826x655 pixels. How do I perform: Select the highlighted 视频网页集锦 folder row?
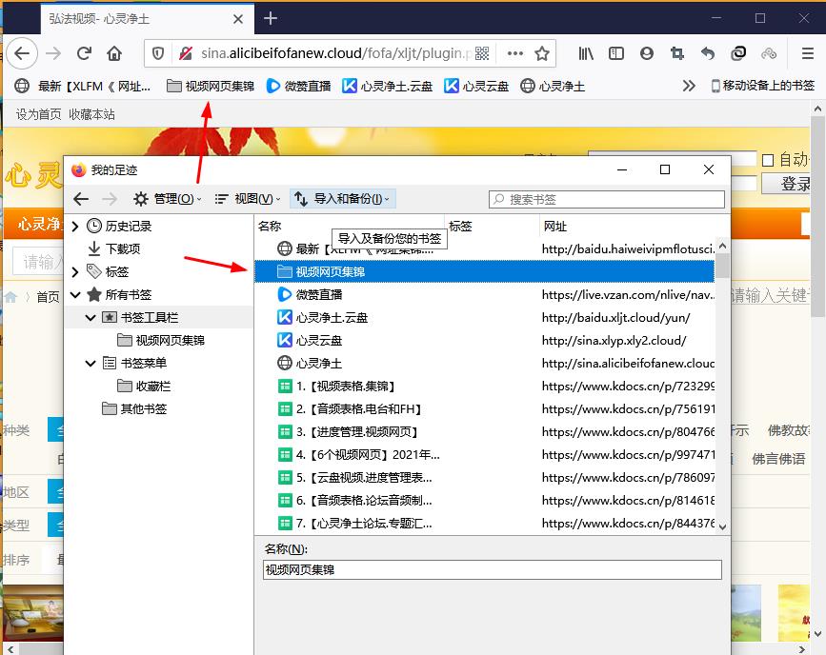(485, 271)
